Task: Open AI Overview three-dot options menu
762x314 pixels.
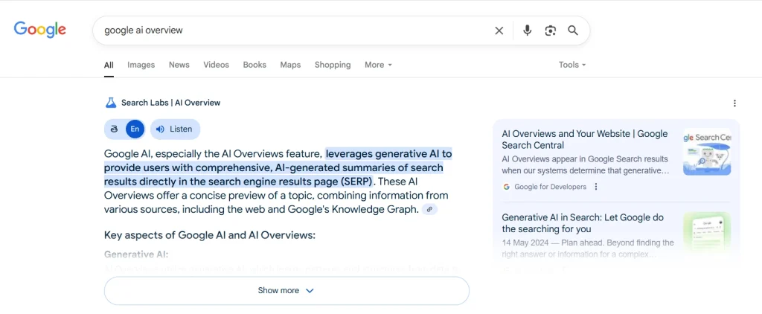Action: (734, 103)
